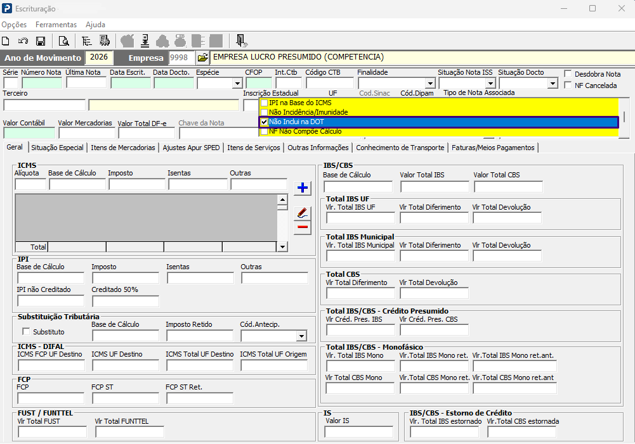Edit ICMS line with red pencil icon
This screenshot has height=444, width=635.
[x=302, y=213]
